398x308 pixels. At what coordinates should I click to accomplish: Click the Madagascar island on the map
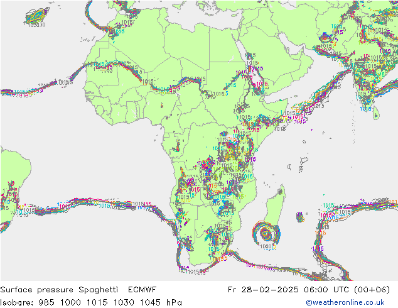tap(275, 206)
